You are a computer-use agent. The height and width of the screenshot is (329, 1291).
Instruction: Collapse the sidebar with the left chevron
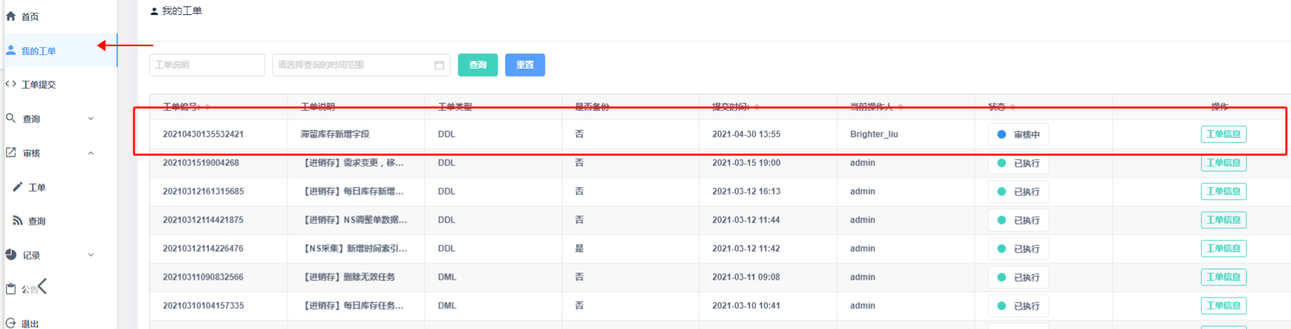42,286
